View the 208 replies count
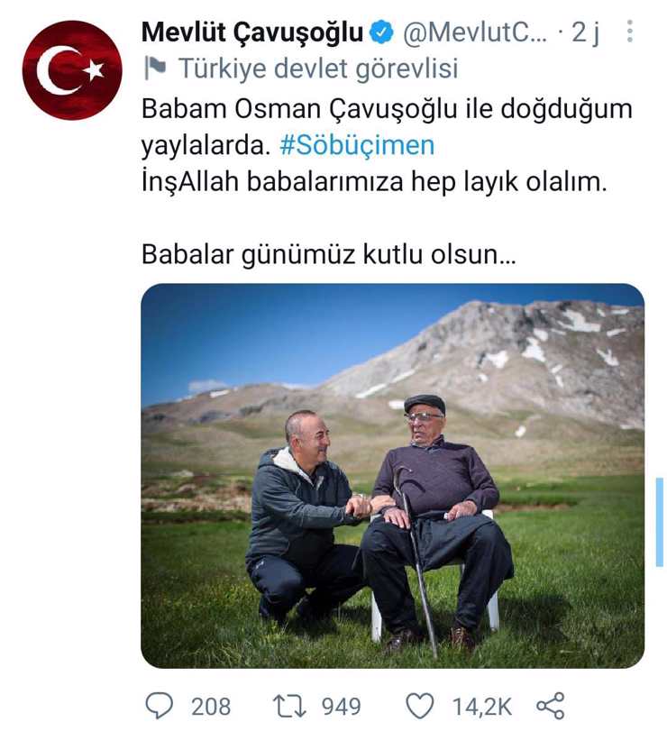The image size is (667, 731). (x=211, y=707)
